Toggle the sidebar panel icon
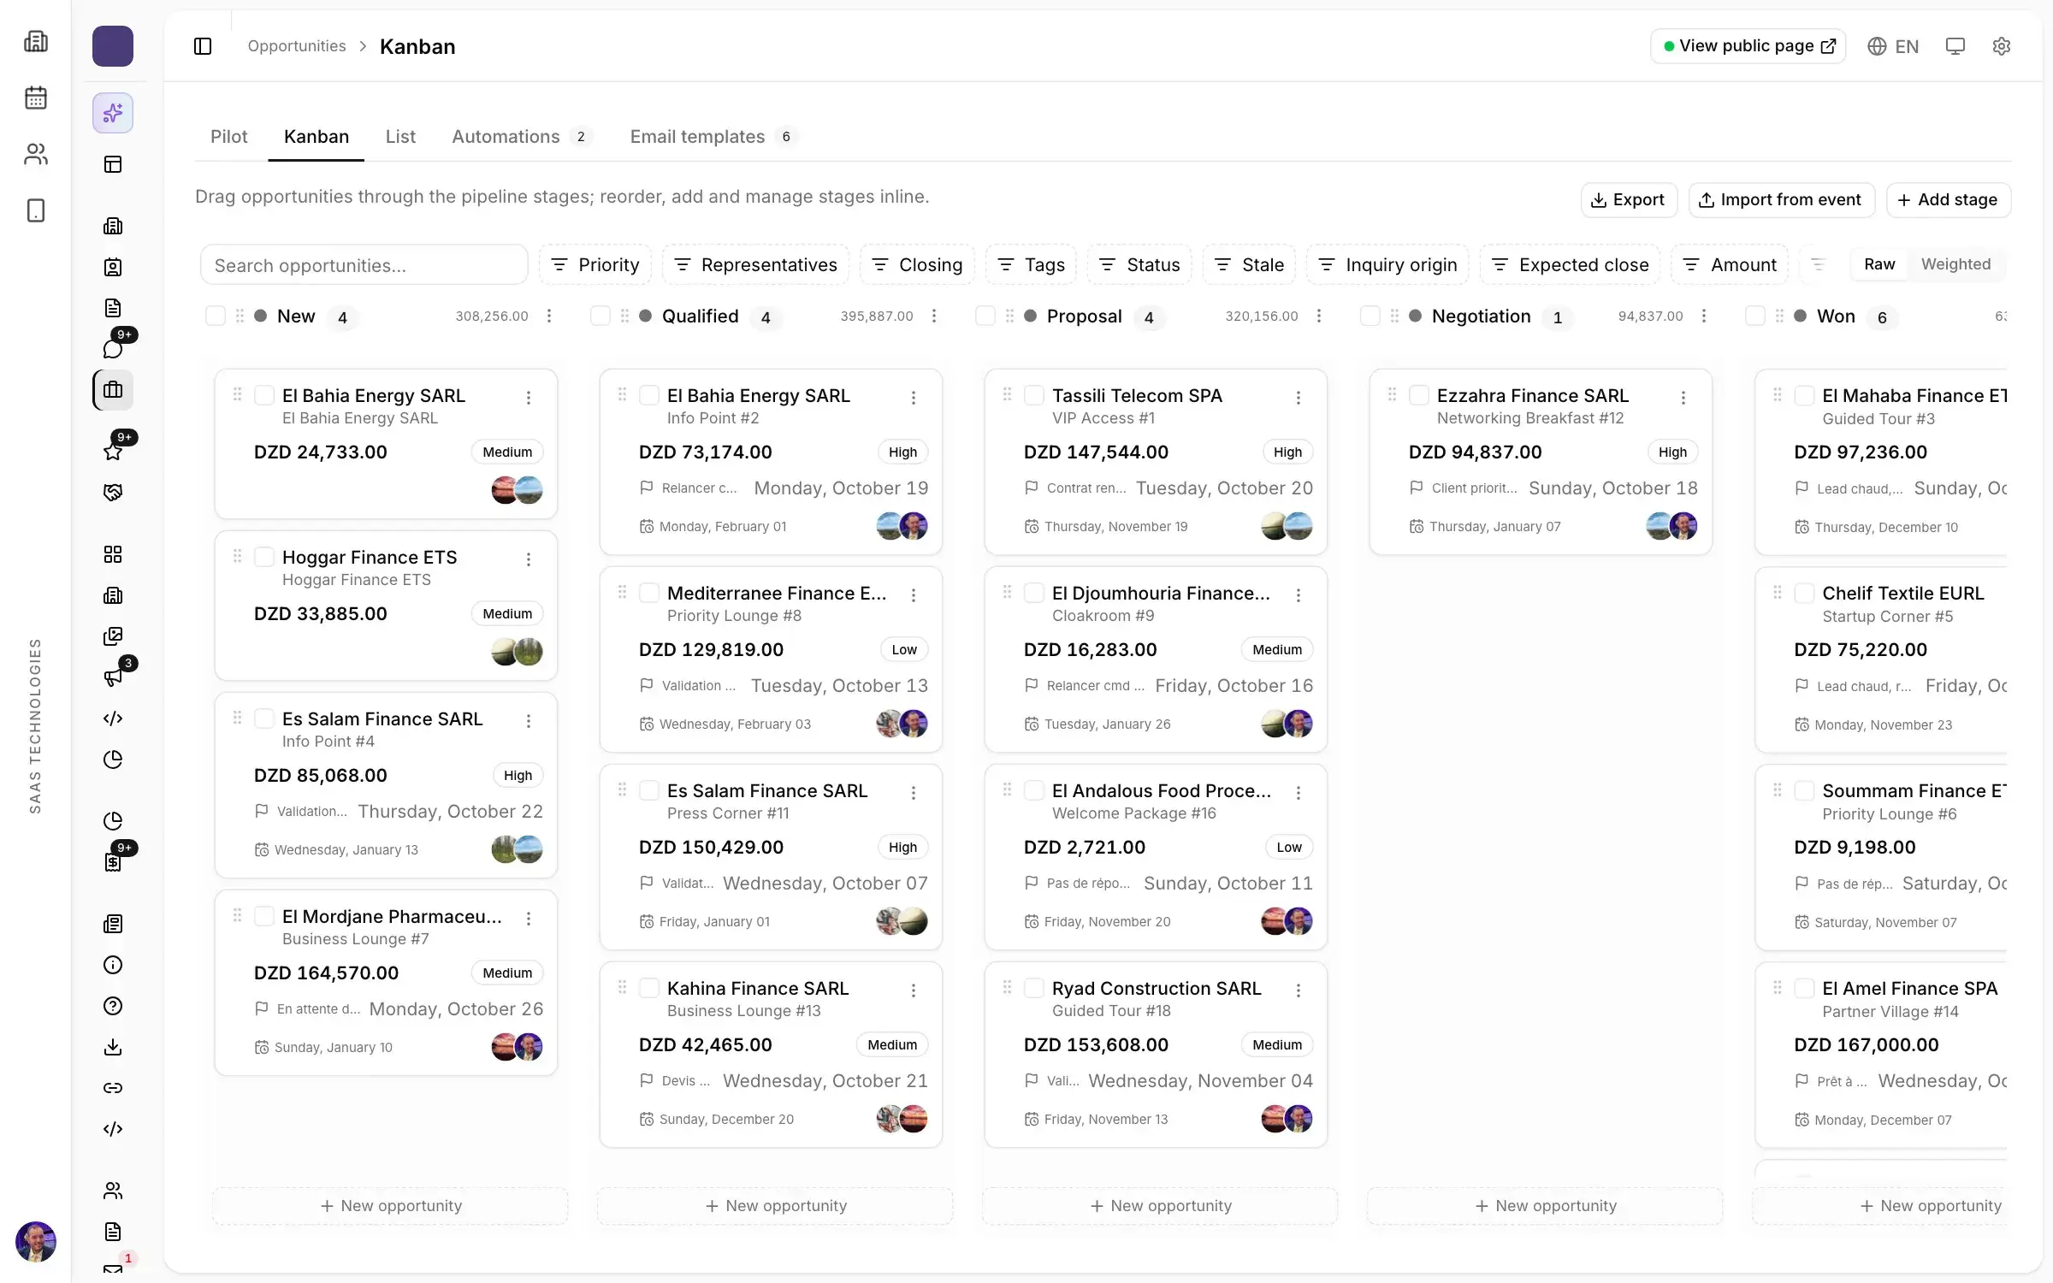 [203, 46]
